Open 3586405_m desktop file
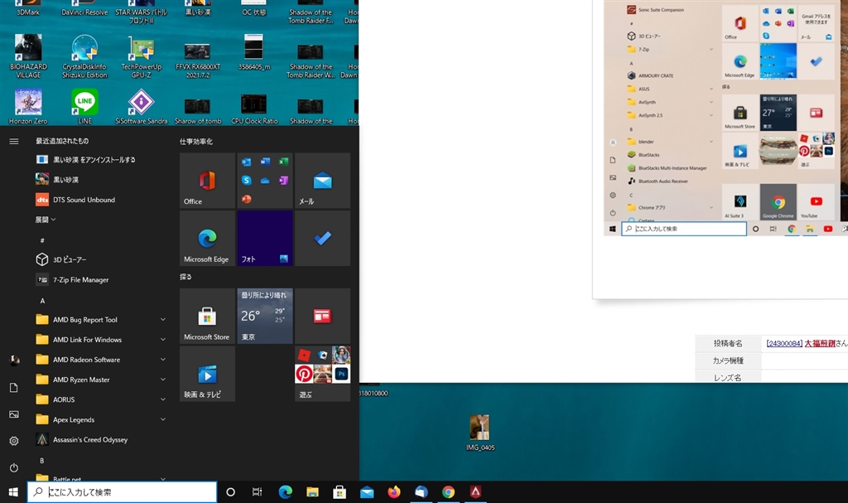The height and width of the screenshot is (503, 848). [x=254, y=52]
